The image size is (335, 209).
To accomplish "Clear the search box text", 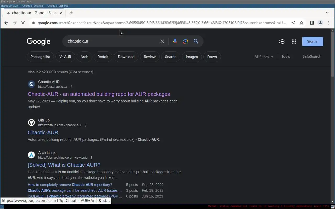I will [x=162, y=41].
